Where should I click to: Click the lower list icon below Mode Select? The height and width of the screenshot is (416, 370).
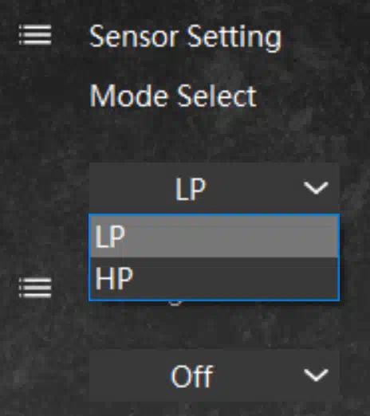(x=35, y=288)
